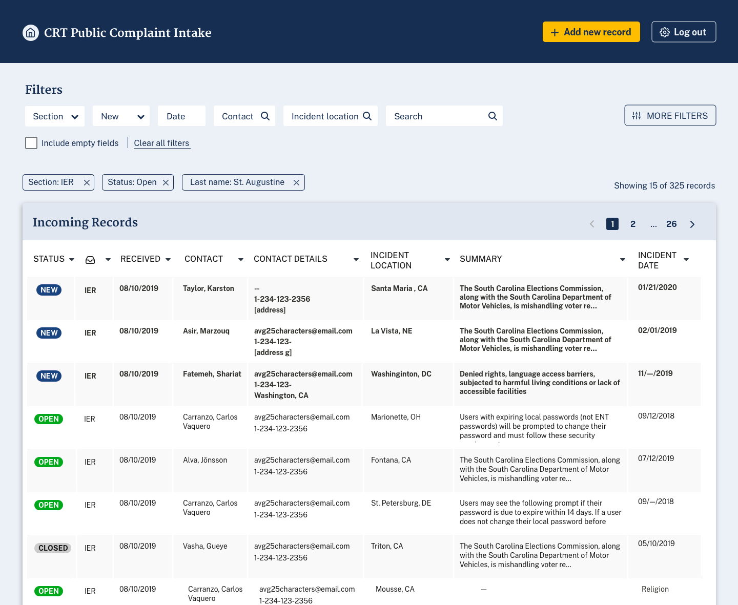Viewport: 738px width, 605px height.
Task: Open MORE FILTERS panel
Action: click(670, 115)
